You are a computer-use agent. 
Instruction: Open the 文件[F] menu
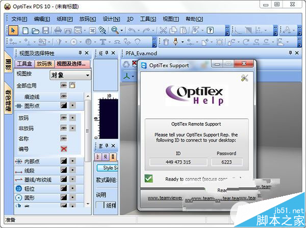click(19, 19)
